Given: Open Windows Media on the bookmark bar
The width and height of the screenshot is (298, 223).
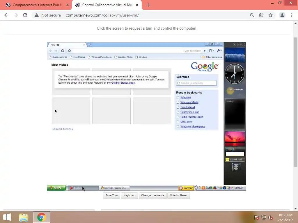Looking at the screenshot, I should (x=123, y=57).
